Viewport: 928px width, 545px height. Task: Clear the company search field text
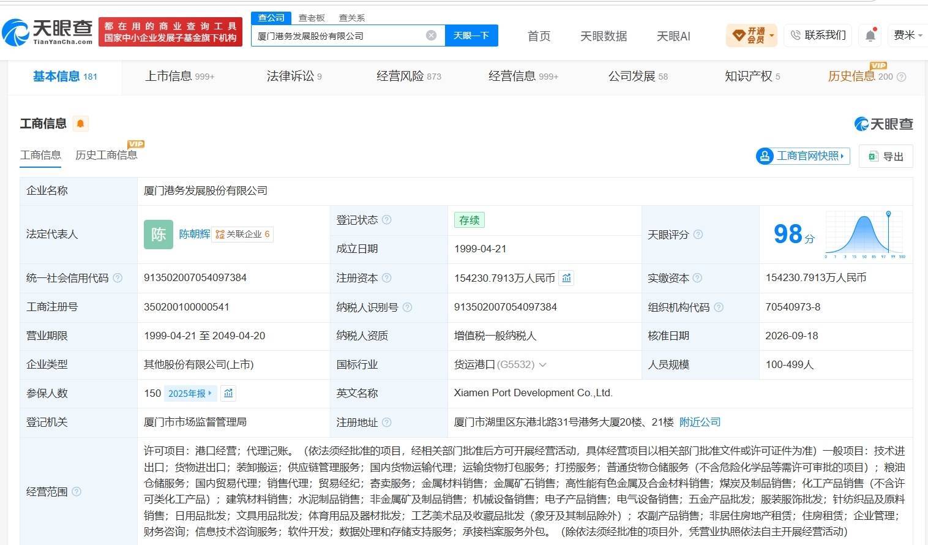tap(431, 36)
